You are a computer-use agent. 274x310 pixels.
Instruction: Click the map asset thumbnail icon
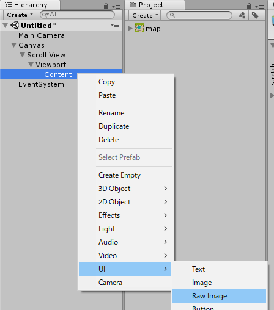click(x=139, y=28)
